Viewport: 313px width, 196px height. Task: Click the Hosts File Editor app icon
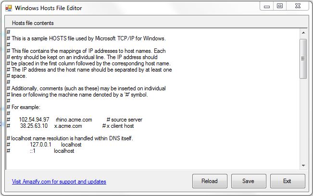tap(8, 8)
